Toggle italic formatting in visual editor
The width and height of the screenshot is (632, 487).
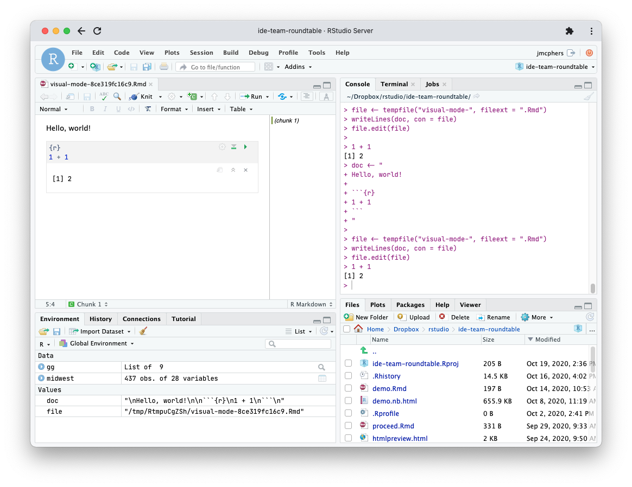click(x=104, y=108)
